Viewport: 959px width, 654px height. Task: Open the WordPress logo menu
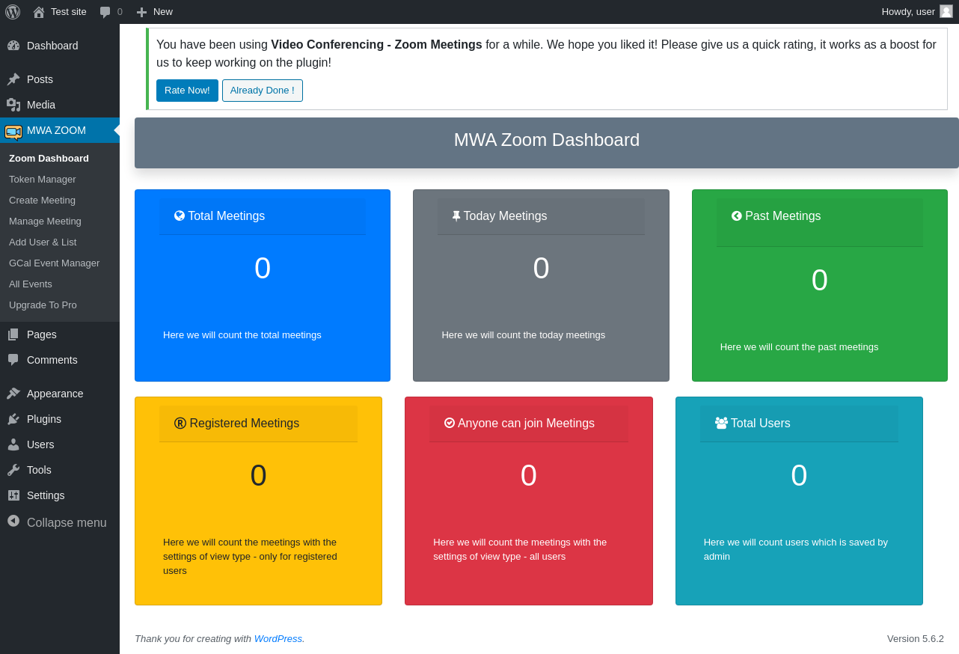click(x=13, y=11)
